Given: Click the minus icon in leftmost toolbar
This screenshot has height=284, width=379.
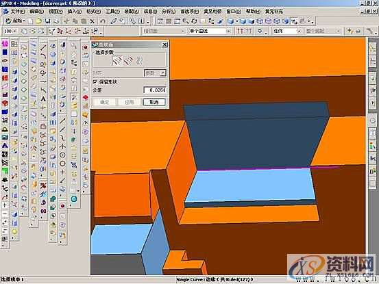Looking at the screenshot, I should tap(5, 214).
